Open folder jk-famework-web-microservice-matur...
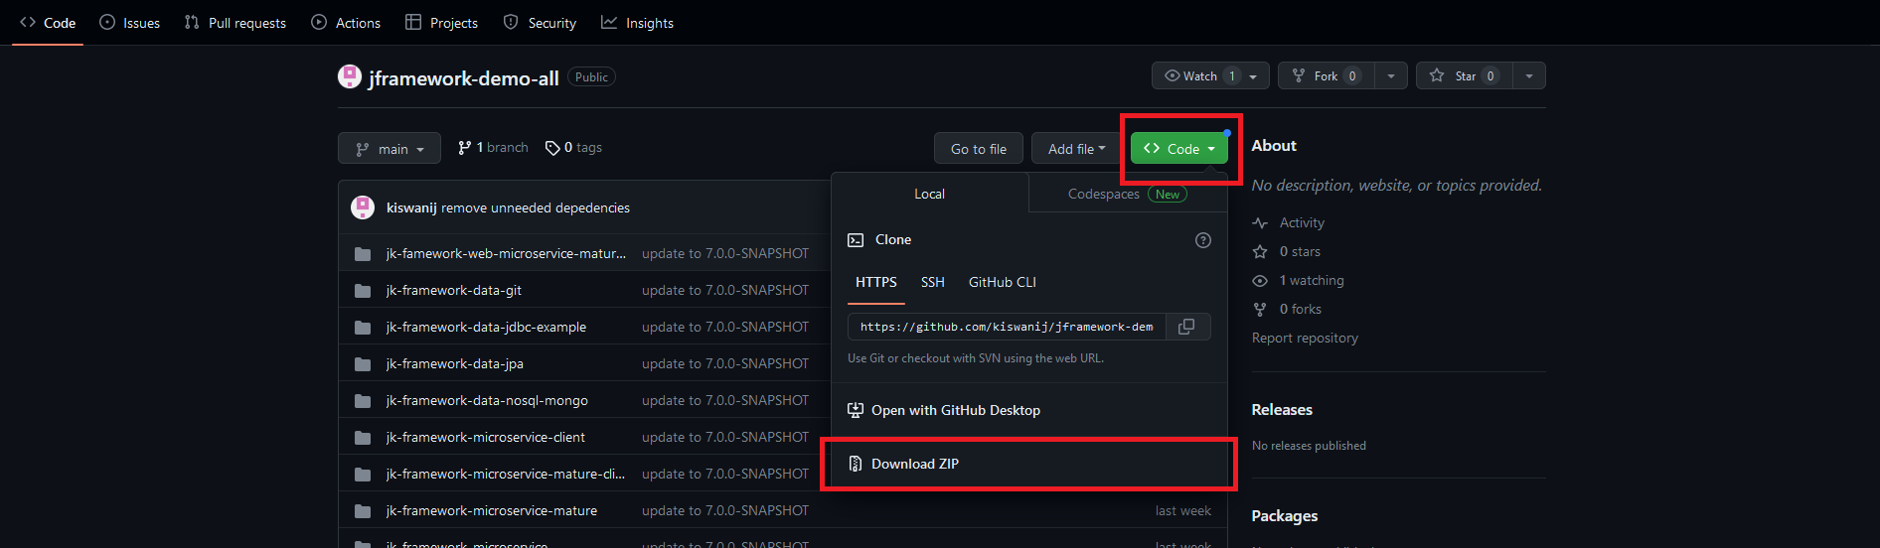This screenshot has width=1880, height=548. point(506,253)
